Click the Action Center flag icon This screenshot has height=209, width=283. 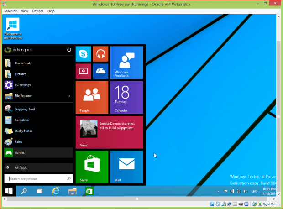[x=225, y=191]
